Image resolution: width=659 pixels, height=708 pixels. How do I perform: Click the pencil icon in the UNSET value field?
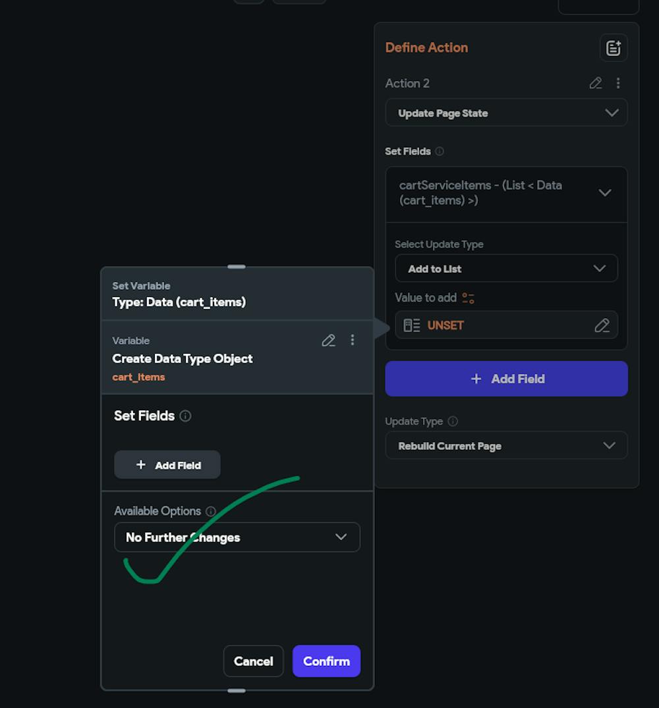click(x=602, y=325)
